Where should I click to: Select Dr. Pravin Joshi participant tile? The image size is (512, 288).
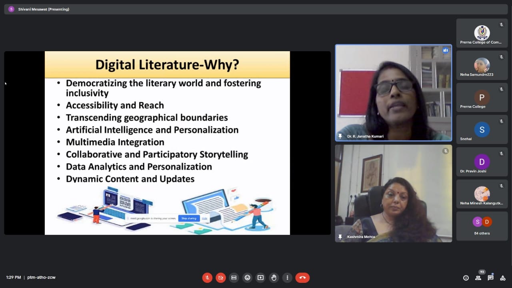tap(482, 162)
